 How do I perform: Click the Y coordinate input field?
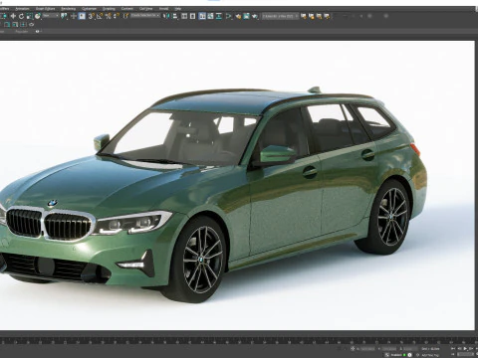pos(389,349)
